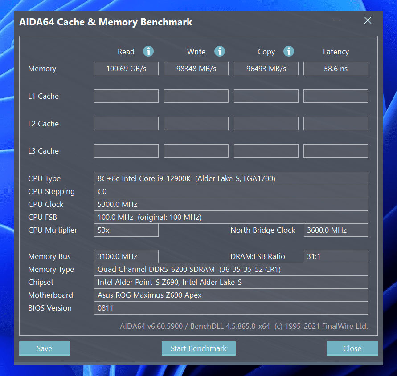Click the CPU Multiplier label

(x=53, y=230)
